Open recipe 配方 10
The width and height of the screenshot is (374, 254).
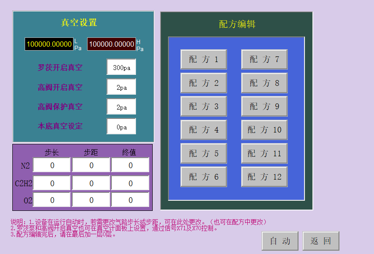[264, 130]
